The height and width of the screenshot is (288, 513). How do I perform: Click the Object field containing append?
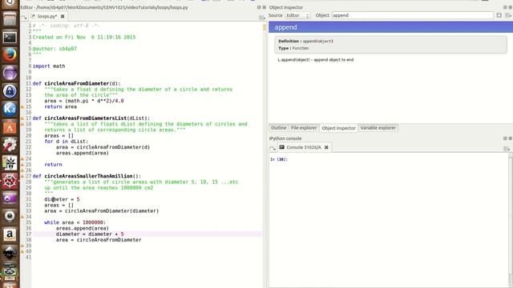tap(412, 15)
